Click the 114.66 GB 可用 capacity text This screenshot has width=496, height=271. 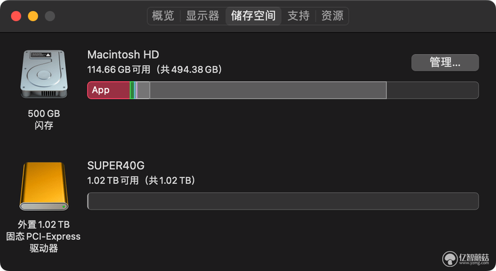(x=118, y=69)
